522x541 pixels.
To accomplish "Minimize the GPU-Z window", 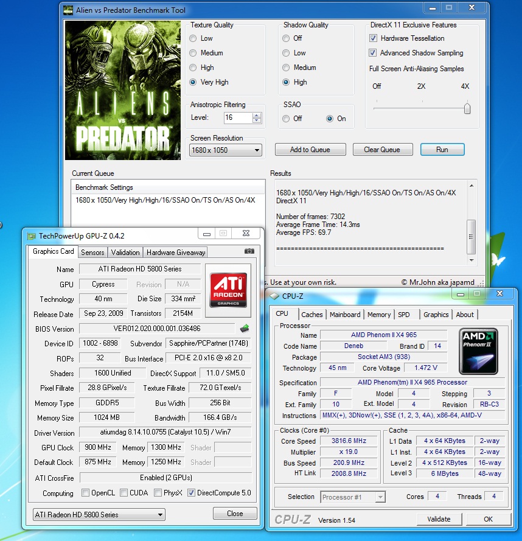I will pos(207,234).
